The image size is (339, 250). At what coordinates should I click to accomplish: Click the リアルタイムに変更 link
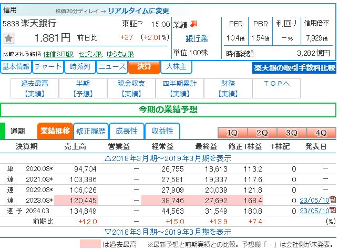[138, 11]
